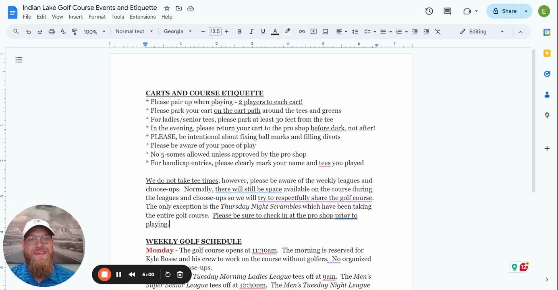
Task: Click the font size field
Action: pyautogui.click(x=215, y=31)
